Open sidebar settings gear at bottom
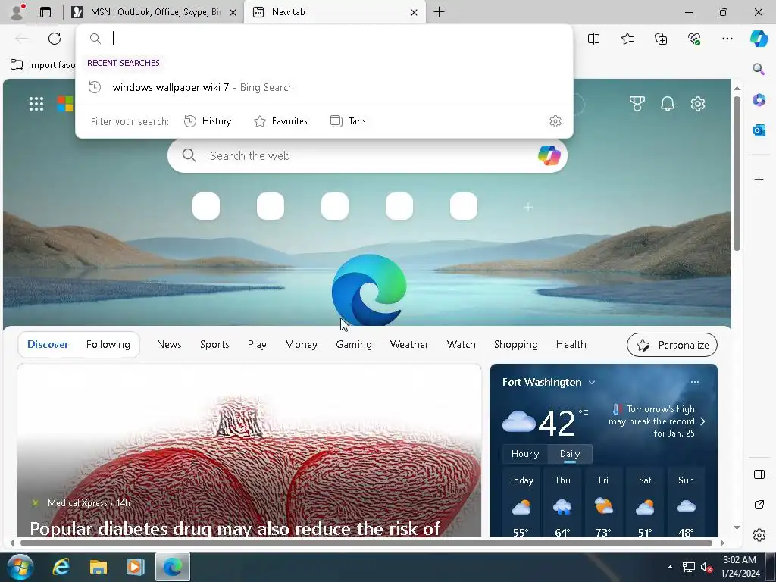776x582 pixels. point(759,534)
